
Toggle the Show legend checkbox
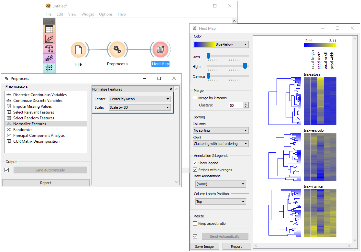(195, 163)
